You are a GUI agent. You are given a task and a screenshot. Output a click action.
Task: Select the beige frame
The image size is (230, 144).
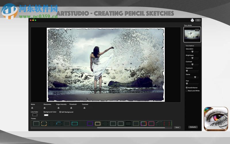coord(97,124)
